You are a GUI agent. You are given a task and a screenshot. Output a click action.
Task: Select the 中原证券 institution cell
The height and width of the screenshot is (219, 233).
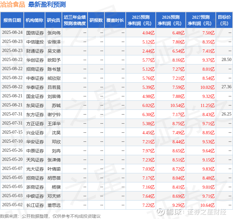(35, 151)
